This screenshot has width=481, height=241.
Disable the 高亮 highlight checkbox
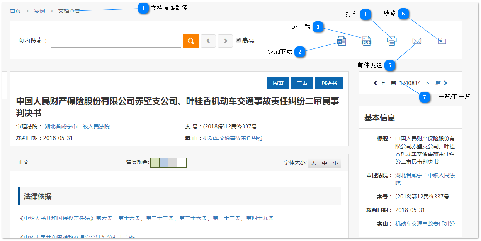click(238, 39)
